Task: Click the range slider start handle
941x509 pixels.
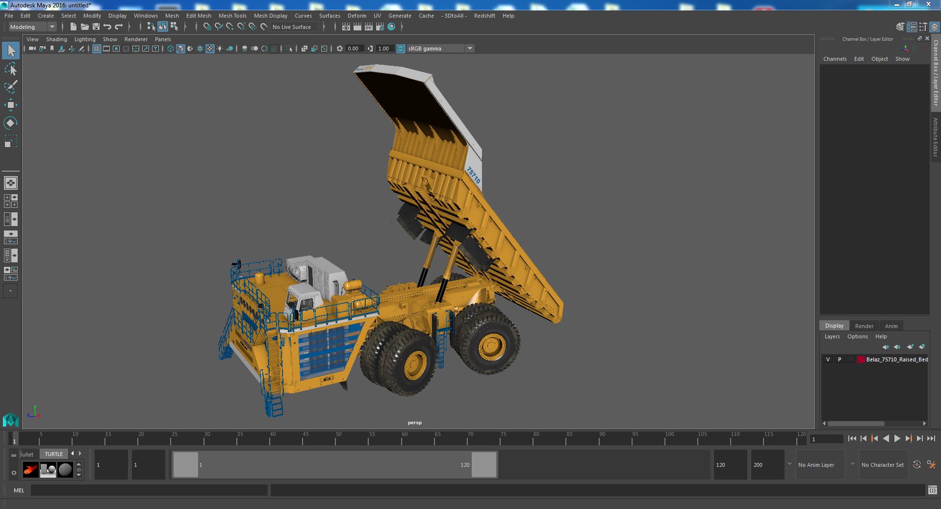Action: coord(186,464)
